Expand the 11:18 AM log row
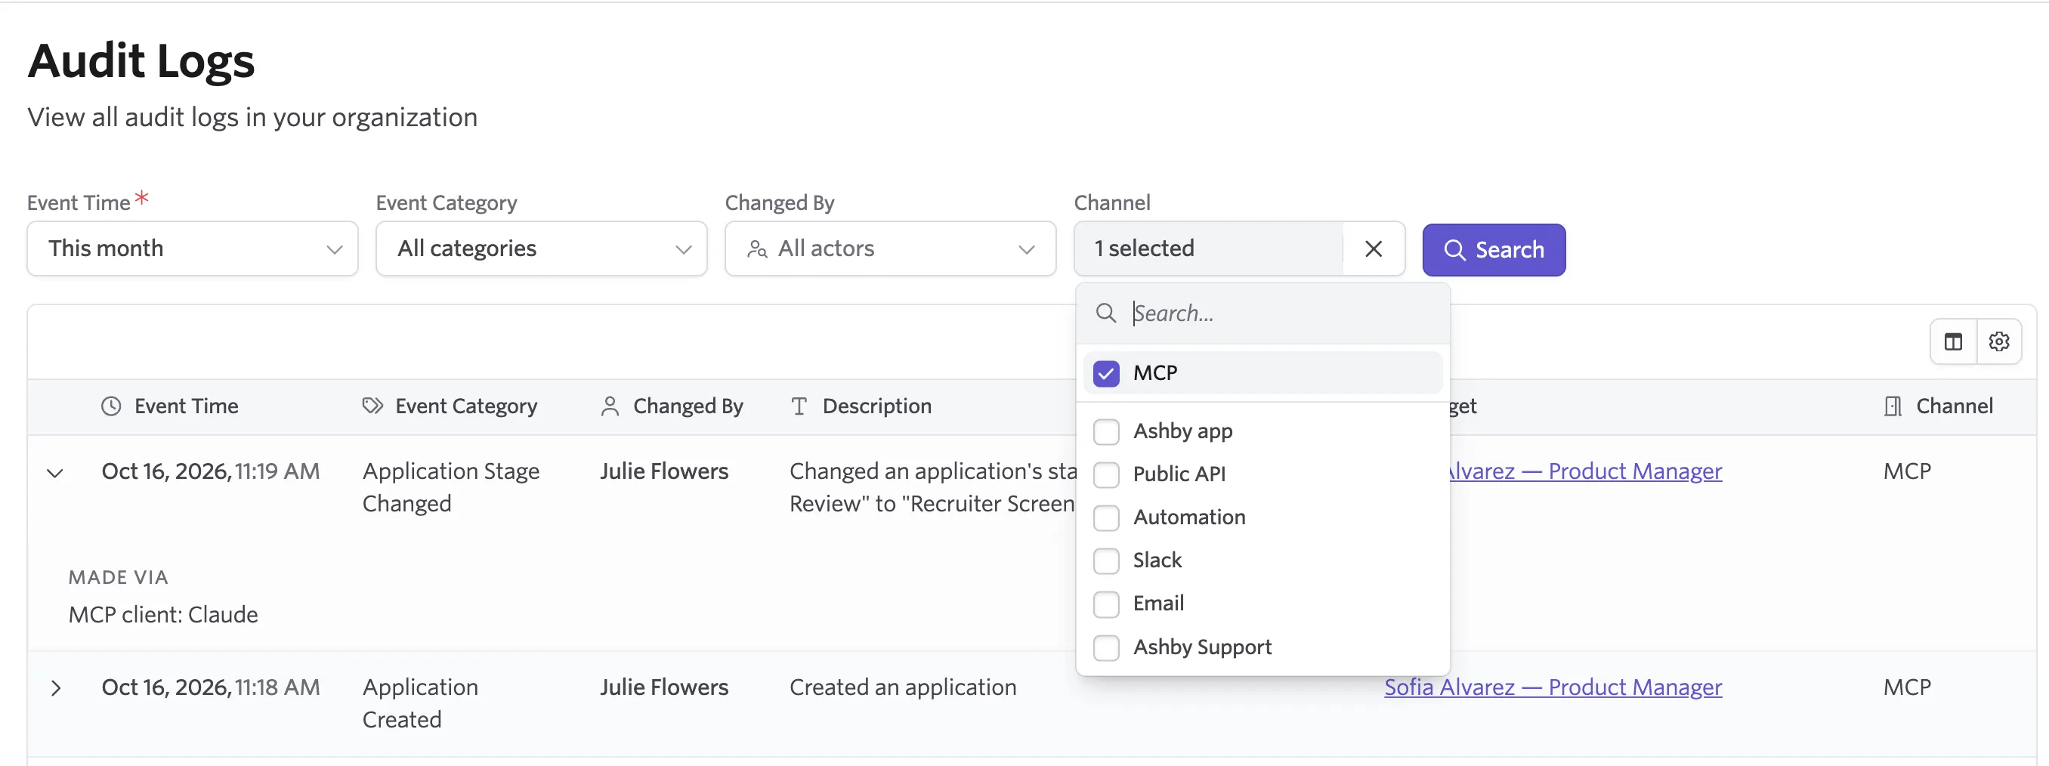The height and width of the screenshot is (766, 2049). coord(55,688)
